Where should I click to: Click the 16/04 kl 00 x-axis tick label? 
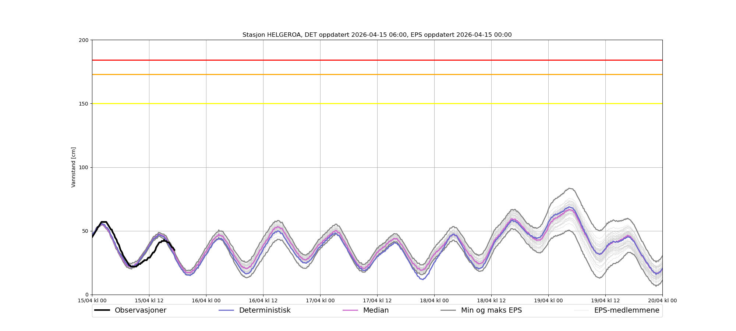pos(206,300)
